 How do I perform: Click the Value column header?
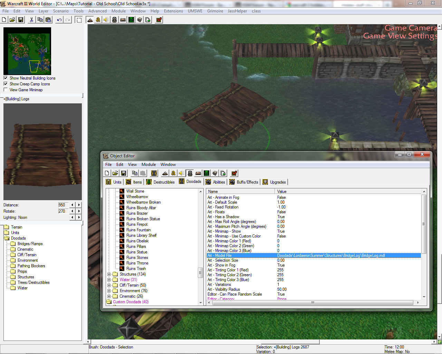coord(348,192)
